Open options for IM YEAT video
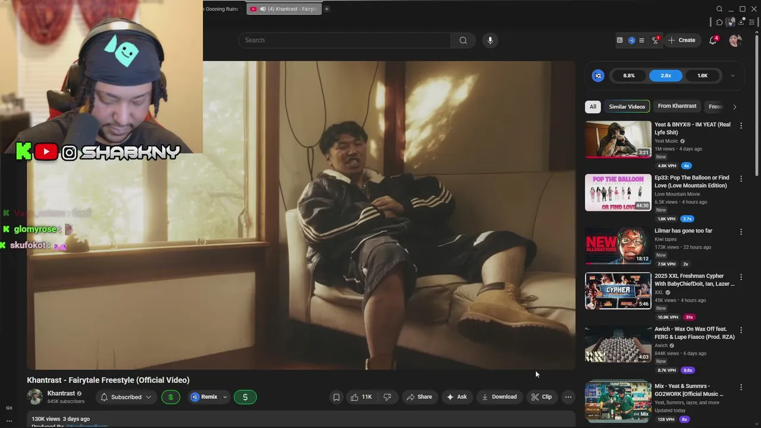The image size is (761, 428). pos(741,125)
